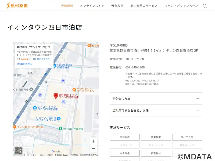Click the 中古取扱 service button
The height and width of the screenshot is (161, 215).
[125, 153]
